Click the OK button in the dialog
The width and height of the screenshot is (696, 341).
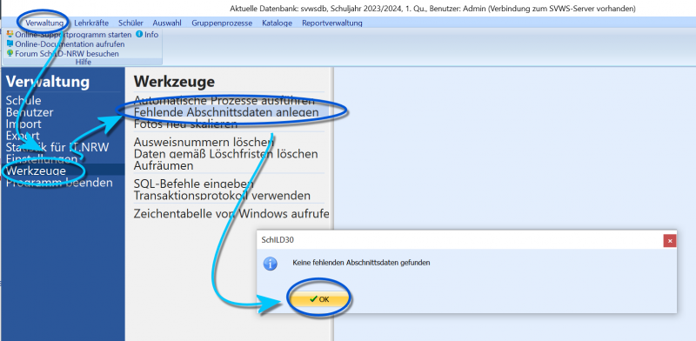pyautogui.click(x=319, y=299)
